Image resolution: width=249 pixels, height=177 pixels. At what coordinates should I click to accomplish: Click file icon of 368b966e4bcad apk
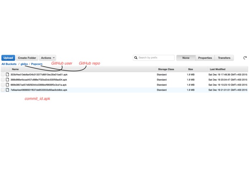pyautogui.click(x=7, y=80)
